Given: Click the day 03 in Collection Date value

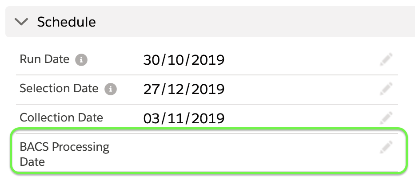Looking at the screenshot, I should (151, 118).
